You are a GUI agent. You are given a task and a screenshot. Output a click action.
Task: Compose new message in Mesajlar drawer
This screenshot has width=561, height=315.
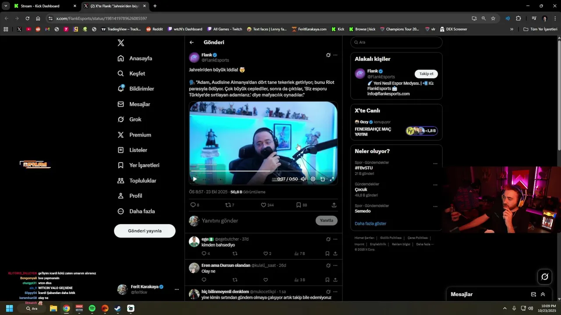click(x=533, y=294)
